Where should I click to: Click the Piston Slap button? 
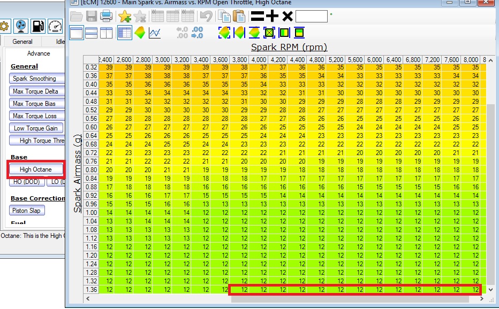27,211
